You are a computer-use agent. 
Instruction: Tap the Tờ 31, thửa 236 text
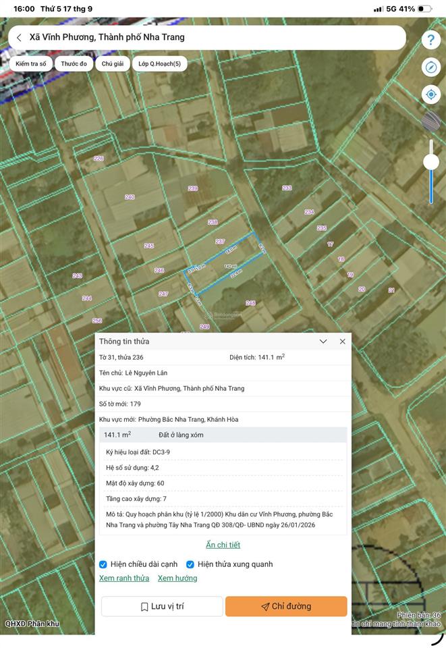[121, 358]
